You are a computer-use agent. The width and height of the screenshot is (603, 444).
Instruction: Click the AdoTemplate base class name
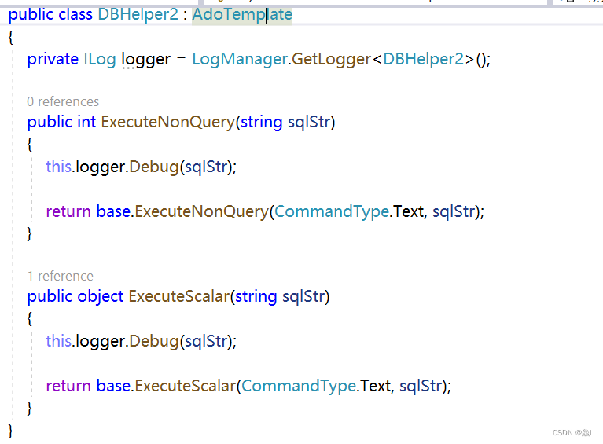click(x=242, y=14)
